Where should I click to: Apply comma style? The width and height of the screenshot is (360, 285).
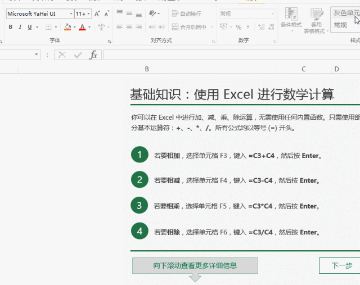coord(248,27)
